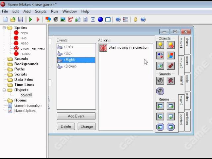Screen dimensions: 212x159
Task: Select Change Instance action icon
Action: pos(160,55)
